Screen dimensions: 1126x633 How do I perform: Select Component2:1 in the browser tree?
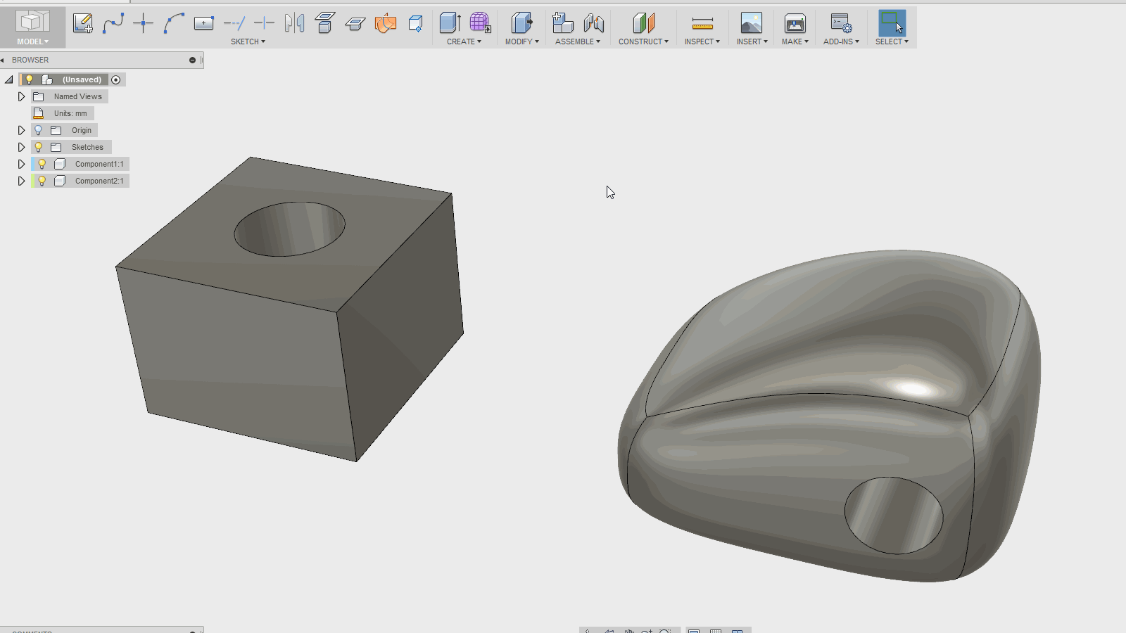(x=99, y=181)
